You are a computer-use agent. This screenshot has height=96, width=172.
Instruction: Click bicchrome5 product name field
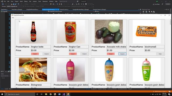(x=154, y=47)
